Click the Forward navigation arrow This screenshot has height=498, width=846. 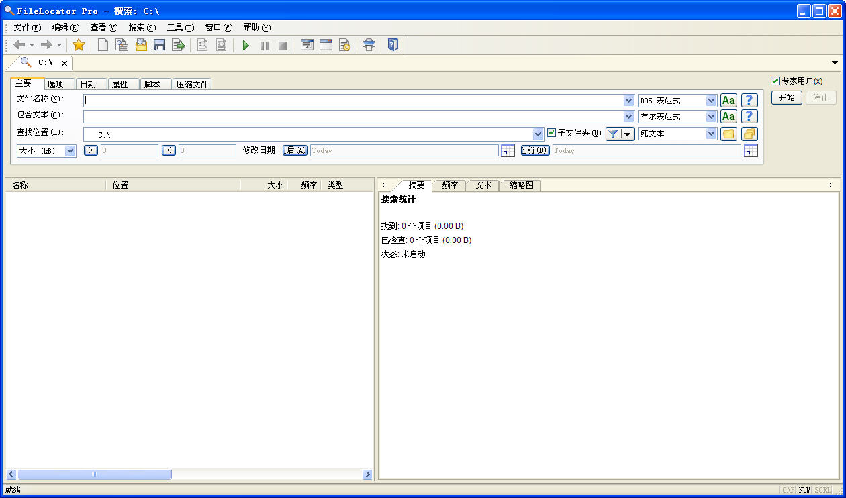pos(46,45)
